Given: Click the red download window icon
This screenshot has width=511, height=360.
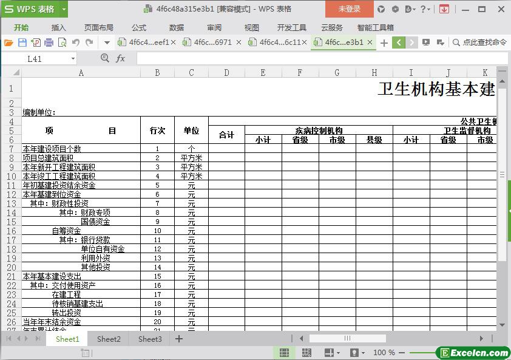Looking at the screenshot, I should tap(444, 9).
